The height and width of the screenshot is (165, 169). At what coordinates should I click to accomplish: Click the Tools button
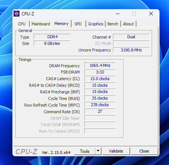[x=85, y=151]
